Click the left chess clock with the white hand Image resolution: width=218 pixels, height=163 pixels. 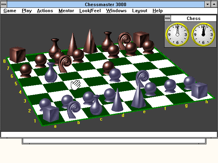pos(177,35)
